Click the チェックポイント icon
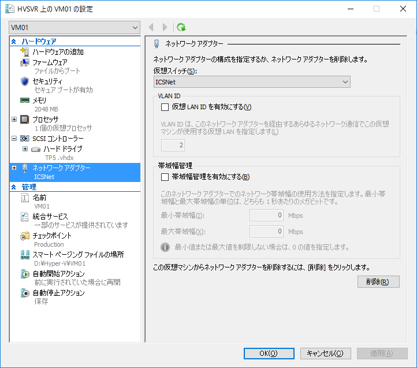Image resolution: width=417 pixels, height=368 pixels. [25, 236]
